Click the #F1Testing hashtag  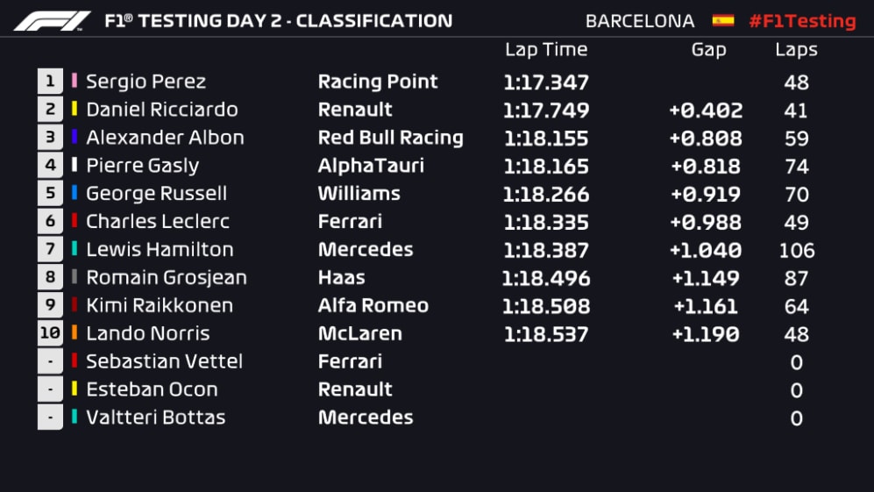pos(801,21)
